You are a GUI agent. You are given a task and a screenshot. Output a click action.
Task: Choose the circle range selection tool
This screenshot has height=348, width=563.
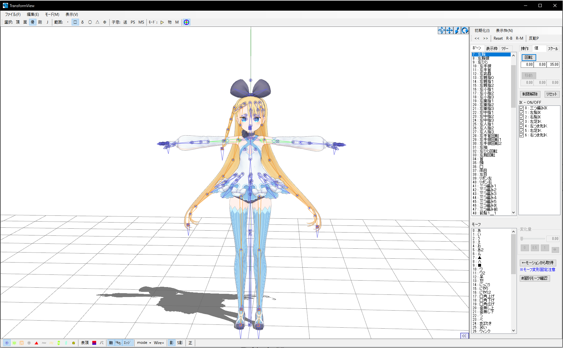[90, 22]
